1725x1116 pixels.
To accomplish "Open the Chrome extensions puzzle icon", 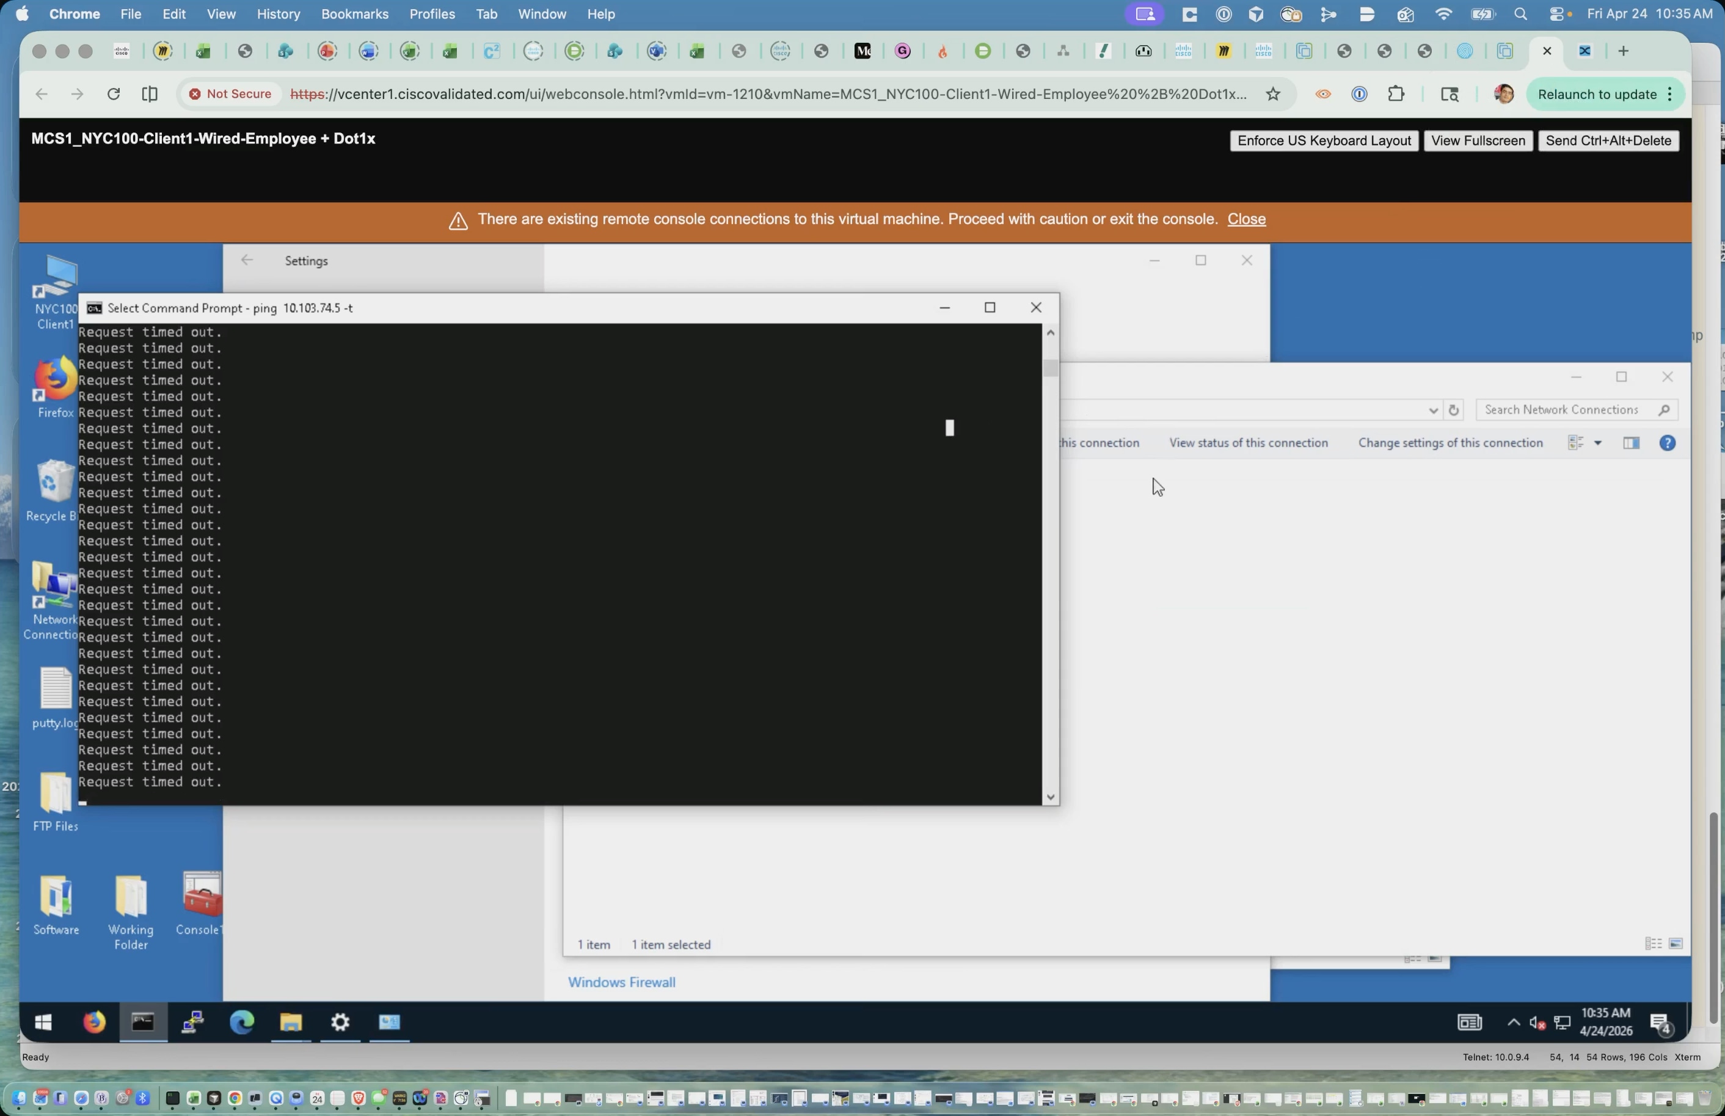I will click(x=1395, y=94).
